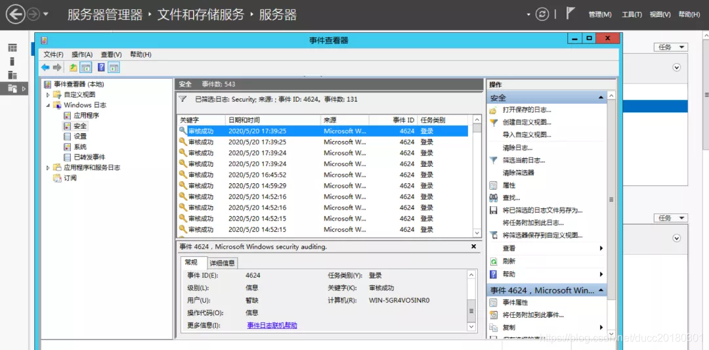Click 将任务附加到此事件 action
This screenshot has height=350, width=709.
[533, 315]
